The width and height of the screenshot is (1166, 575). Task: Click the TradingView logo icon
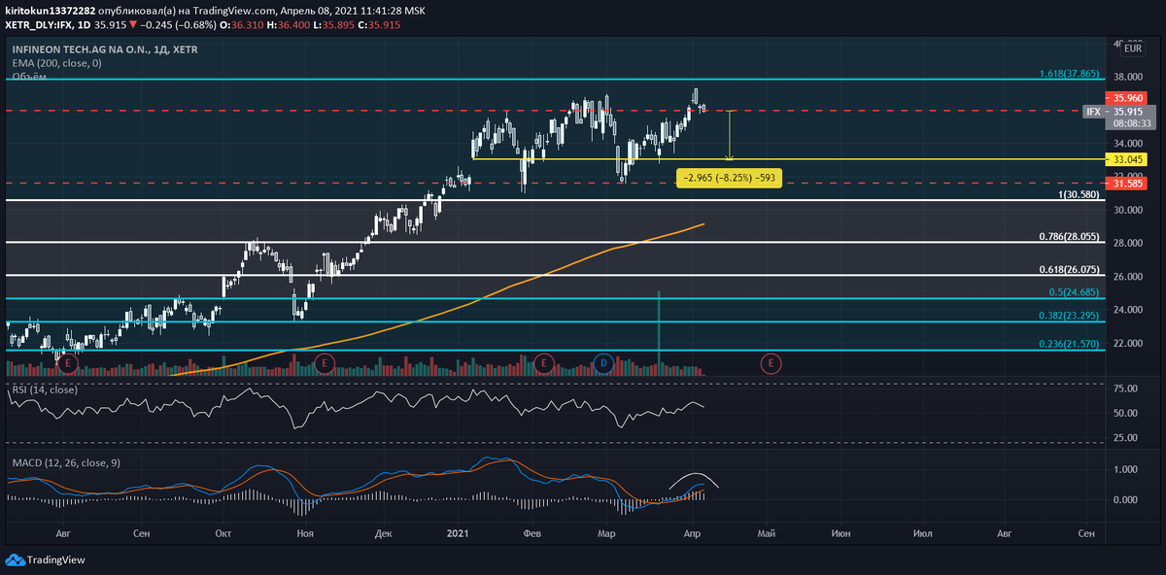point(15,559)
